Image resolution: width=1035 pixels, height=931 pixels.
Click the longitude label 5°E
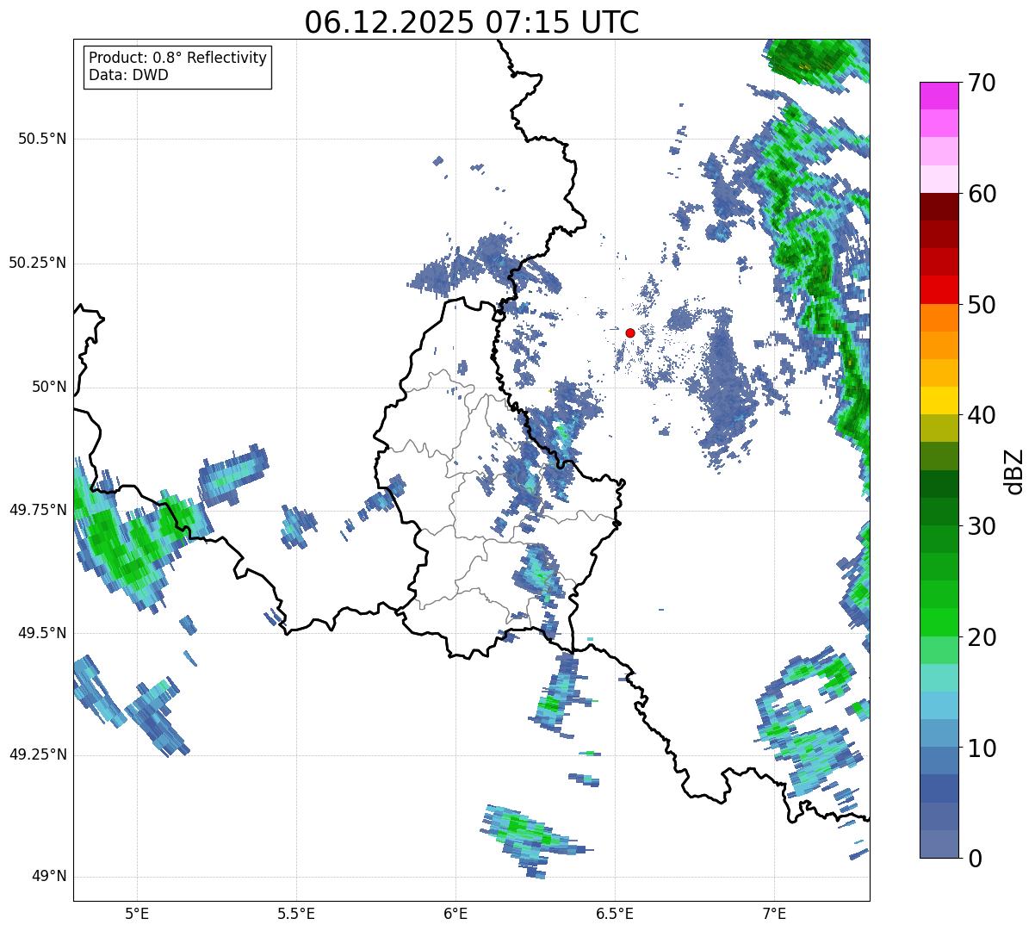(138, 913)
